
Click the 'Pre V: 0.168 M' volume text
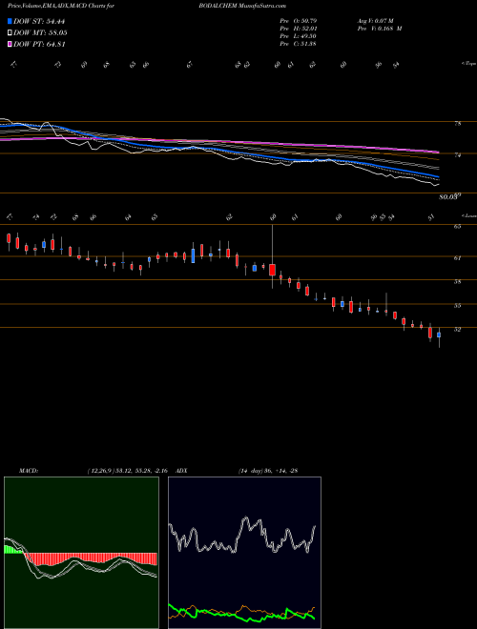(379, 29)
